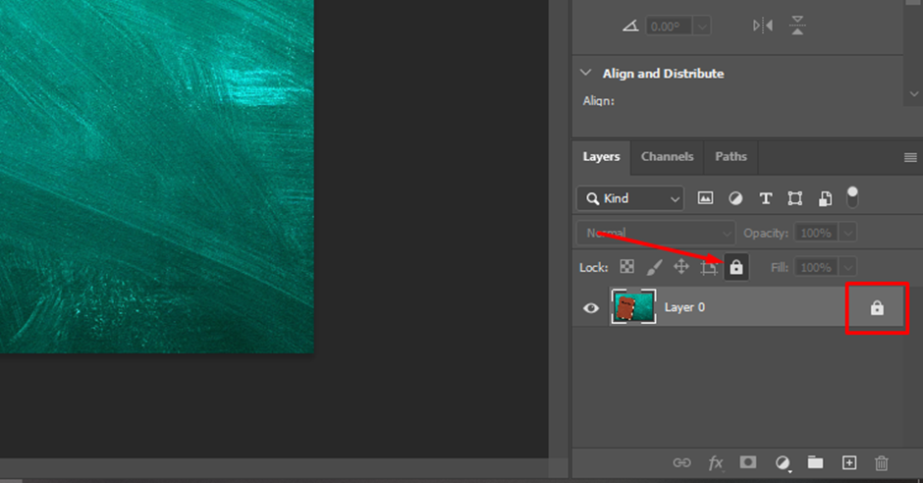
Task: Filter for pixel layers icon
Action: tap(705, 198)
